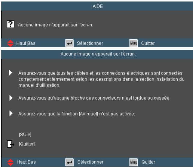The image size is (193, 167).
Task: Select the [SUIV] next page option
Action: [25, 135]
